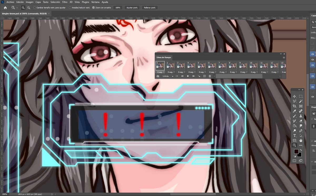Open foreground color picker swatch

pyautogui.click(x=296, y=152)
